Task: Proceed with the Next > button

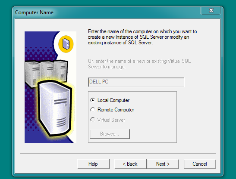Action: 163,164
